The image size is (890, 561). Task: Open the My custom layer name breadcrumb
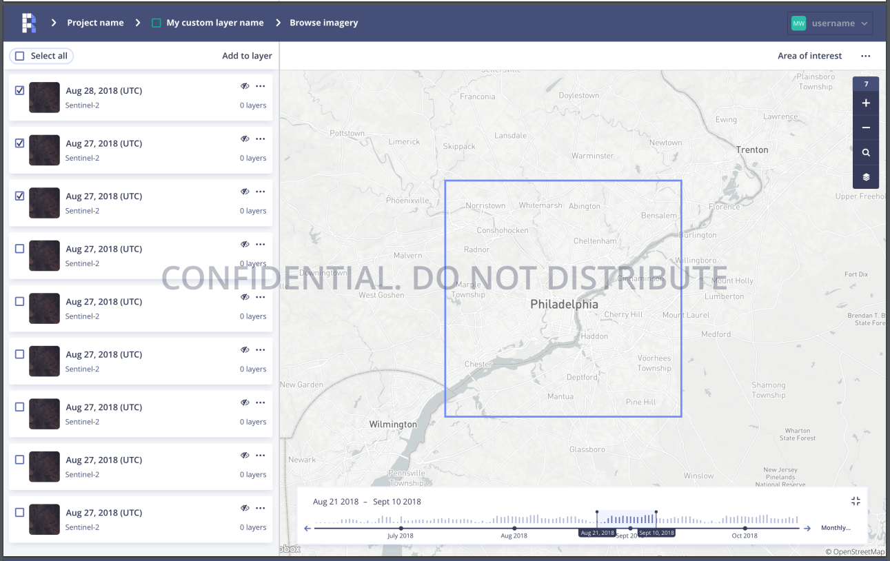(215, 23)
